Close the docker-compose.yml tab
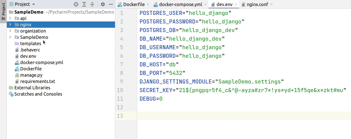351x139 pixels. pyautogui.click(x=205, y=5)
